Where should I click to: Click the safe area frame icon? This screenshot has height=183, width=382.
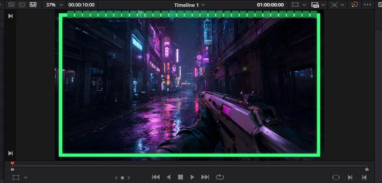(x=295, y=5)
